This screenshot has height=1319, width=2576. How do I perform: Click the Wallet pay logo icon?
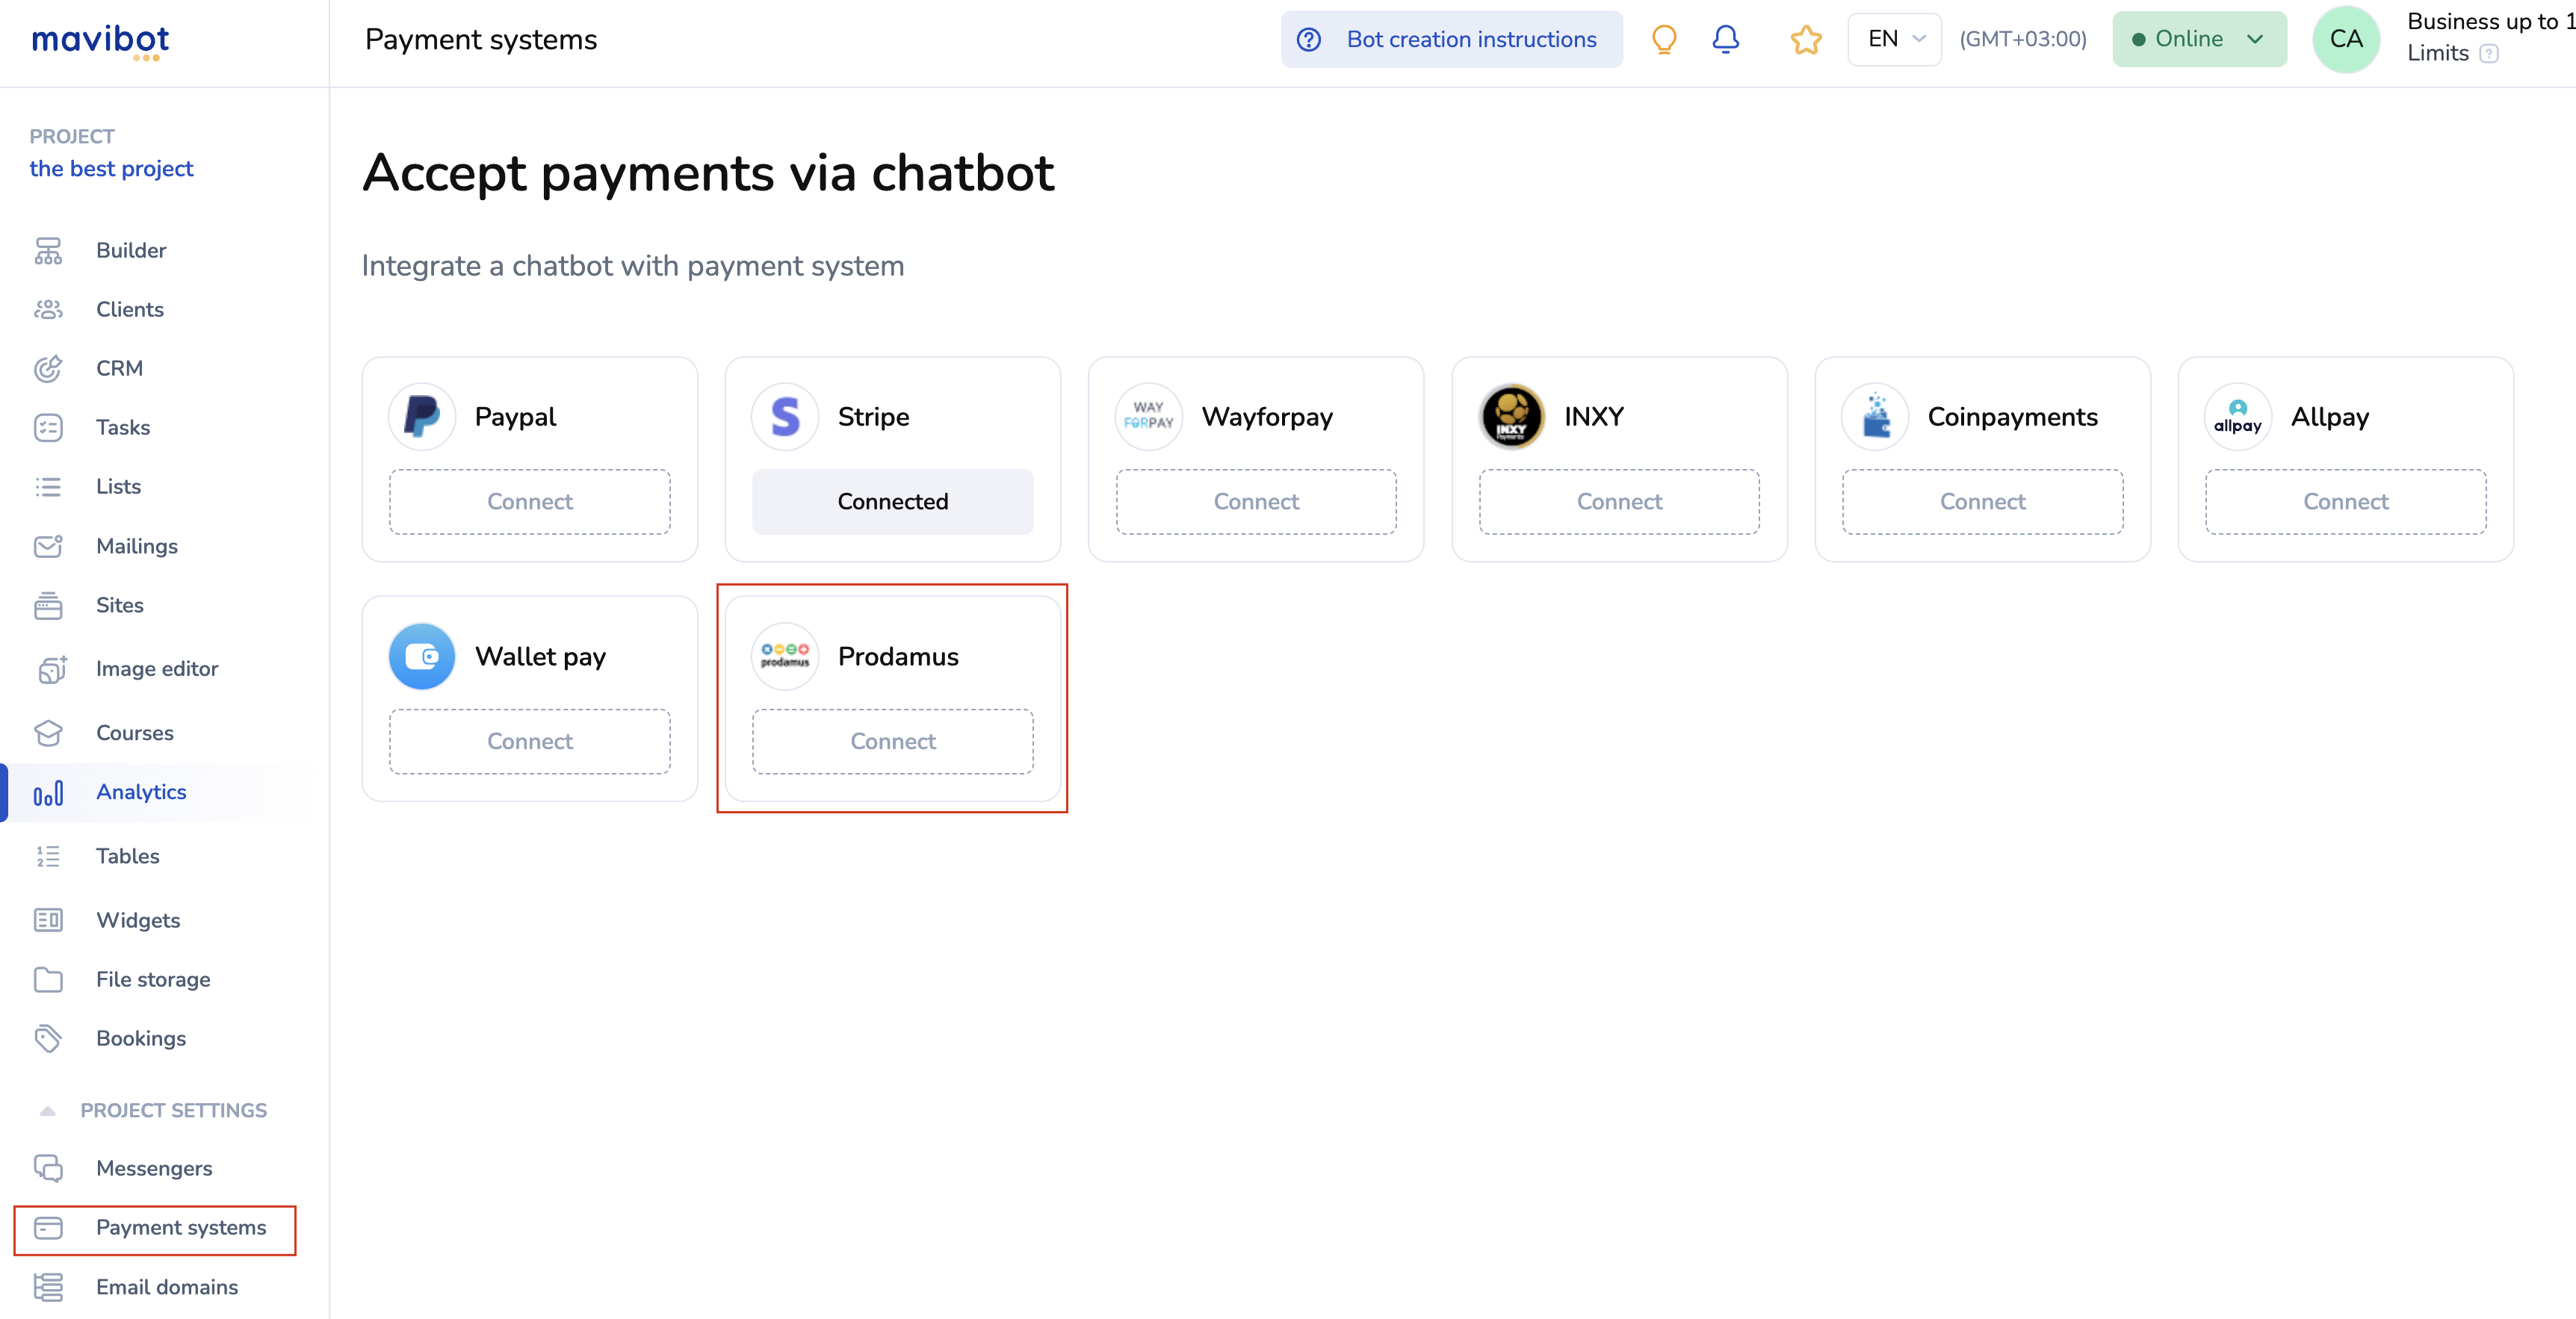tap(422, 656)
